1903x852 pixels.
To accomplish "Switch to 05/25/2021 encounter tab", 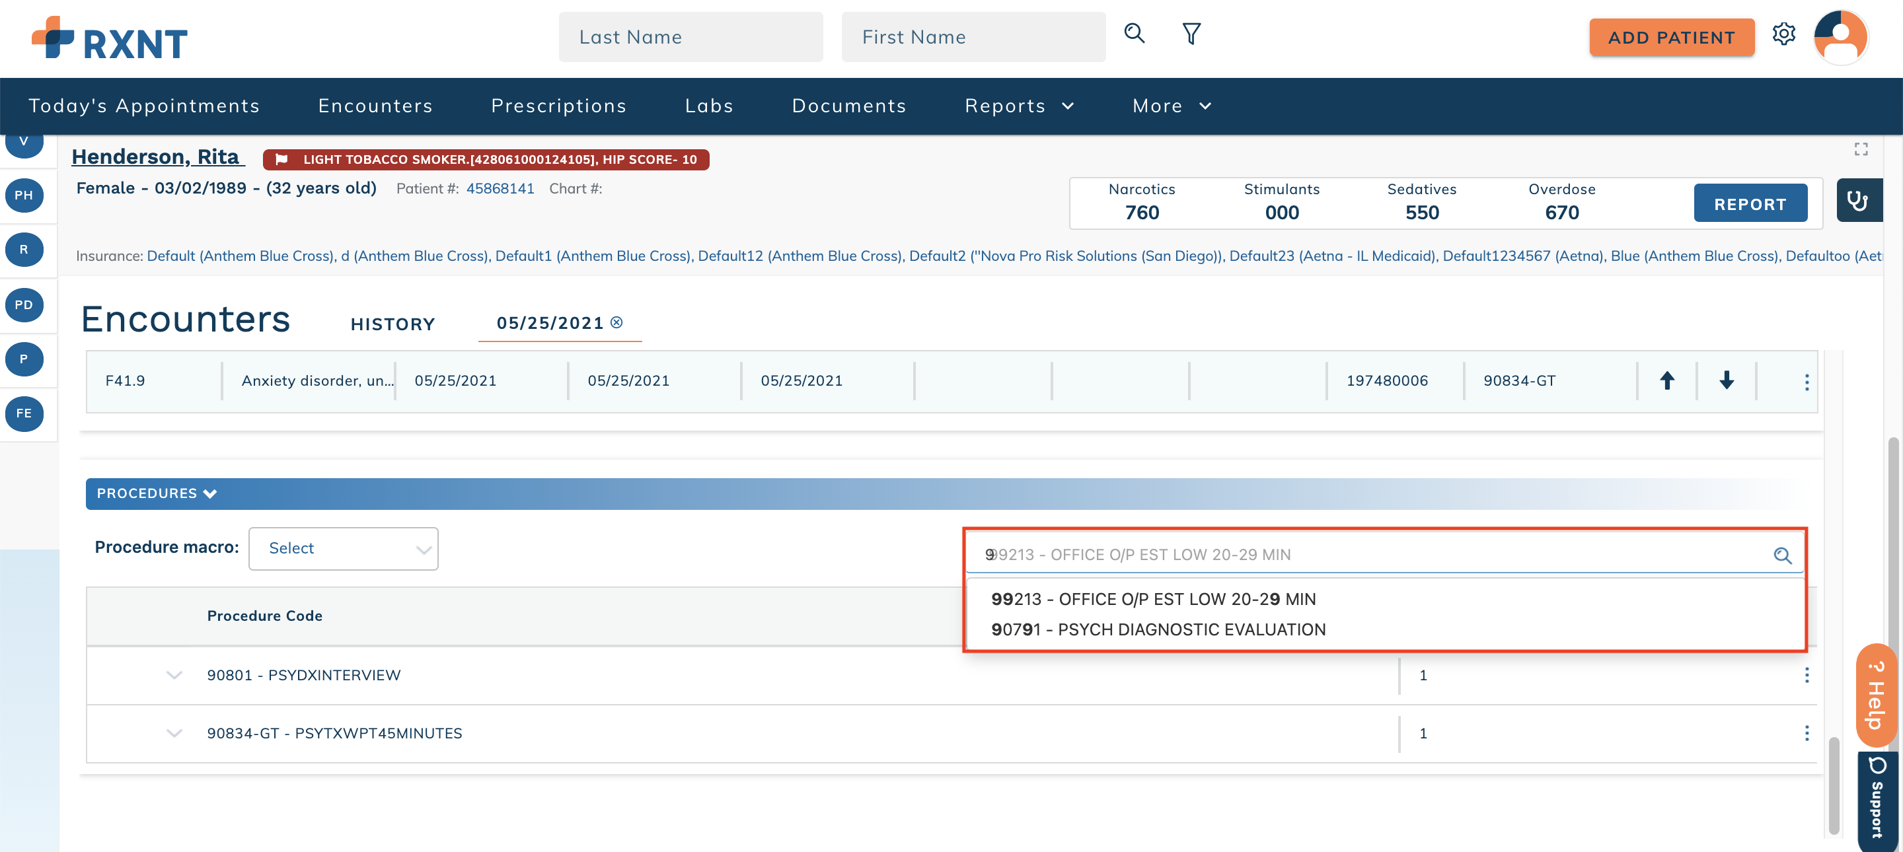I will tap(550, 324).
